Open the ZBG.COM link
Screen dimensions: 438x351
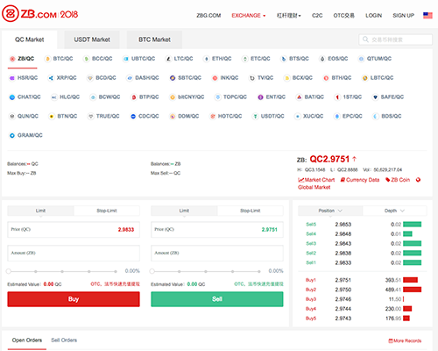(x=208, y=16)
